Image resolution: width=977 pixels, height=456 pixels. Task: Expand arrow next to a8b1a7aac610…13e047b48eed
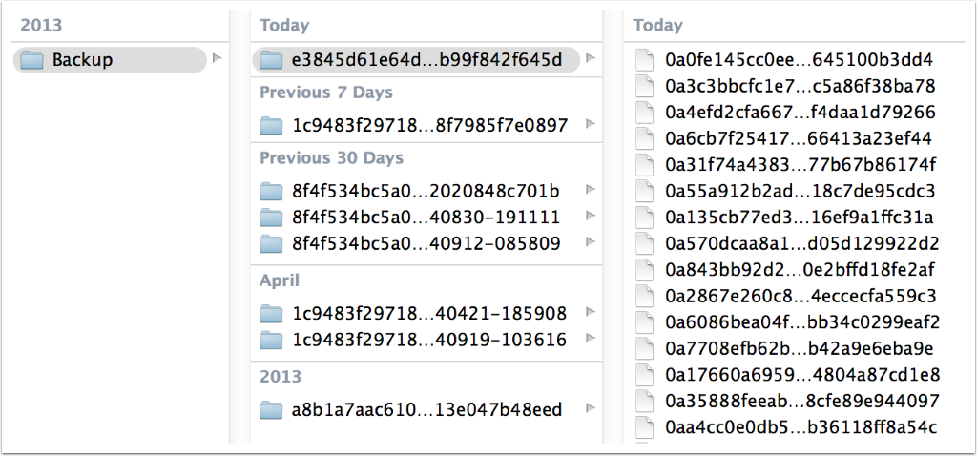click(592, 409)
